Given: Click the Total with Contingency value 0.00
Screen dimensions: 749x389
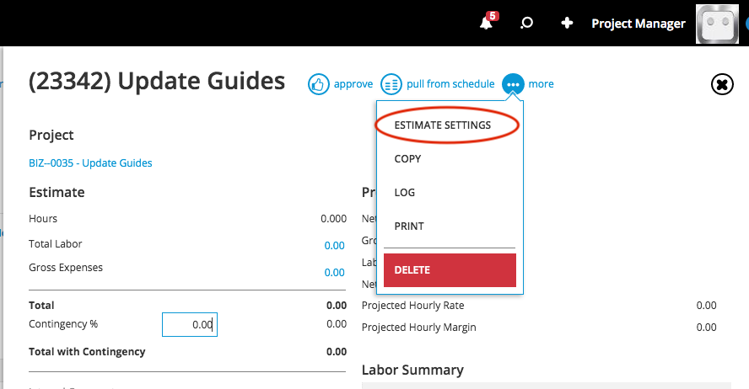Looking at the screenshot, I should pyautogui.click(x=337, y=352).
